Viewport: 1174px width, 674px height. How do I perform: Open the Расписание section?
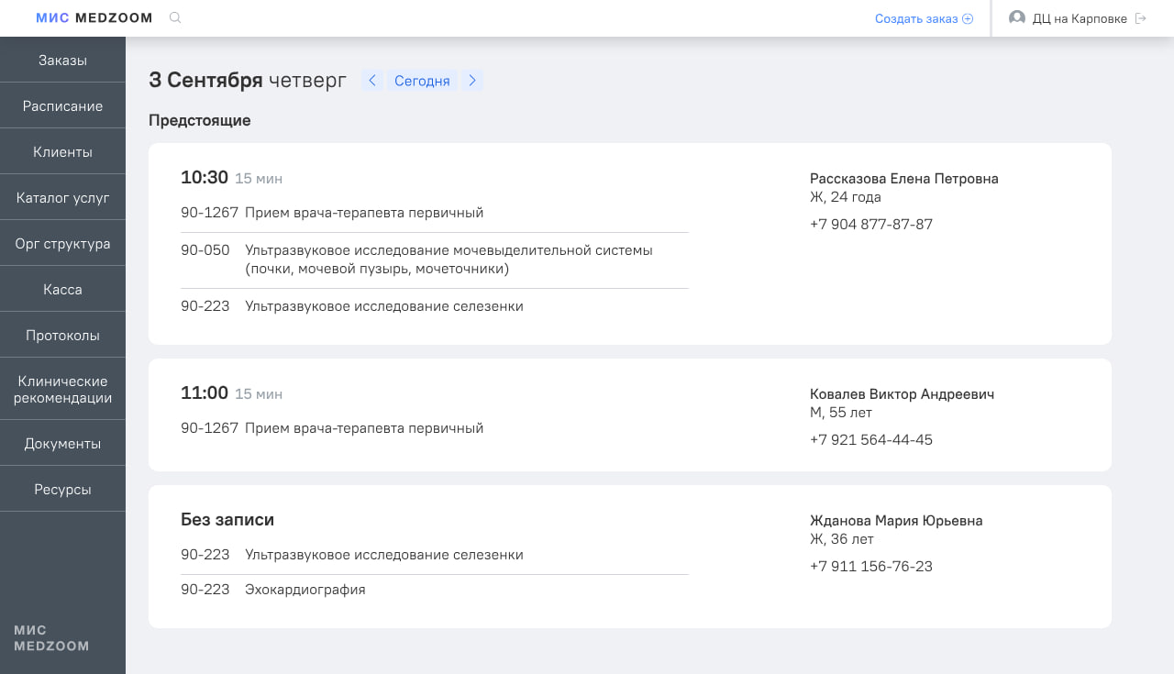[61, 105]
